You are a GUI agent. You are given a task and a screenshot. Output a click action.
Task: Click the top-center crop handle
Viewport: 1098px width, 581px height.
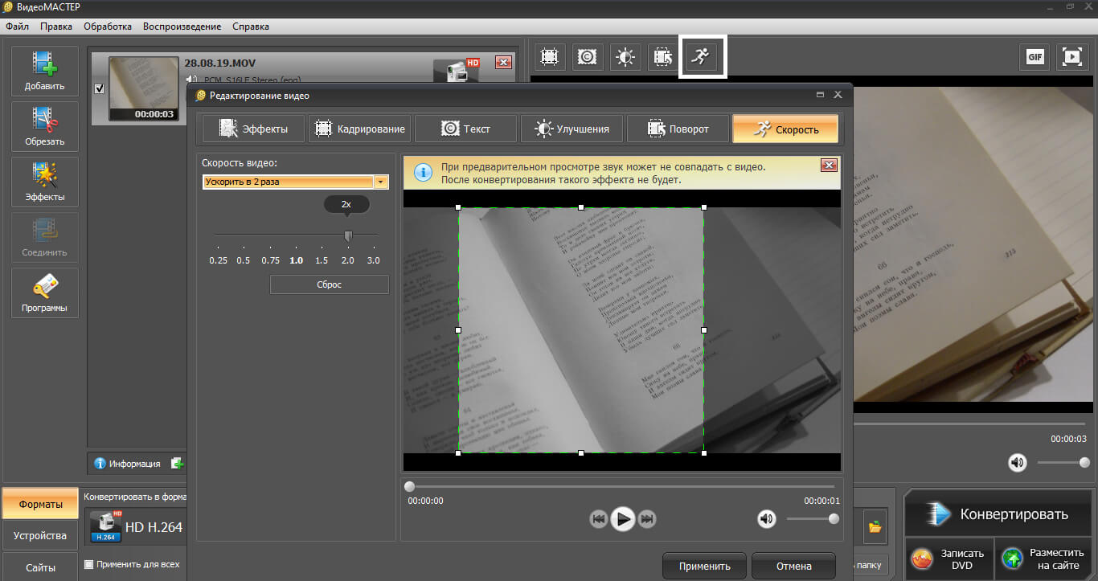(x=581, y=207)
